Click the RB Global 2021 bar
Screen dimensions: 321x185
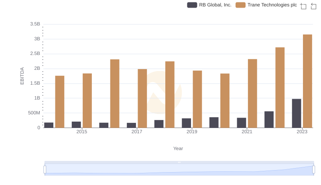[242, 123]
